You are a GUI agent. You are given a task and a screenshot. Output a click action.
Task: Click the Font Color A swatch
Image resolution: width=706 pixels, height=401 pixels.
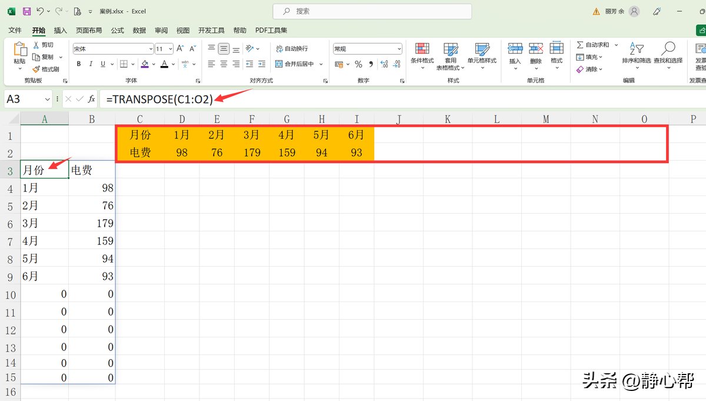coord(165,64)
